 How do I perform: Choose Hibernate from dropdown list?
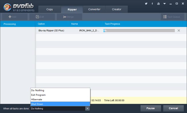60,99
